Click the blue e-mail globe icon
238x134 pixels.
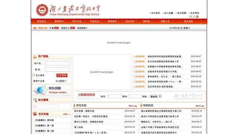(41, 90)
